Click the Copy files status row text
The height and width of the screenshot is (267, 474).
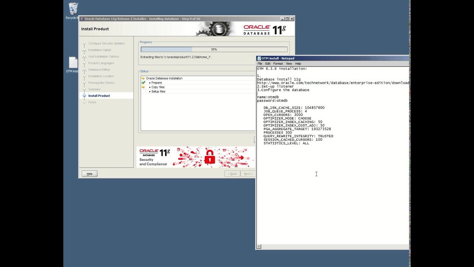(x=158, y=87)
